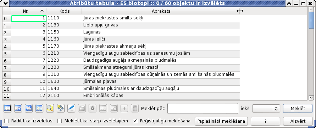
Task: Open the field calculator
Action: [134, 108]
